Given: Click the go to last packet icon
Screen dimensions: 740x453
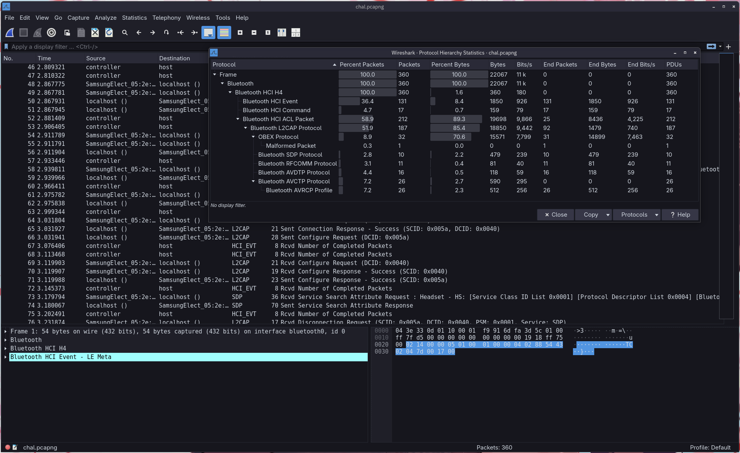Looking at the screenshot, I should [x=194, y=33].
